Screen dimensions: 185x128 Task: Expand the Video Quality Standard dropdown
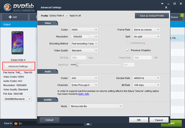pos(96,50)
